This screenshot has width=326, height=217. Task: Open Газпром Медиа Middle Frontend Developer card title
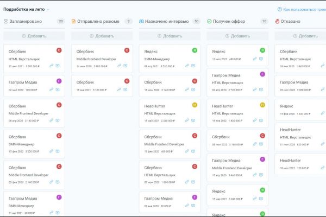tap(226, 161)
